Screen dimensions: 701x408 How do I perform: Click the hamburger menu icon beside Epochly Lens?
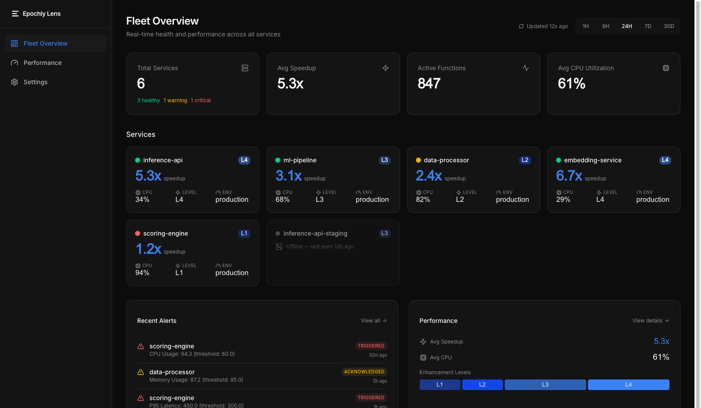point(14,14)
